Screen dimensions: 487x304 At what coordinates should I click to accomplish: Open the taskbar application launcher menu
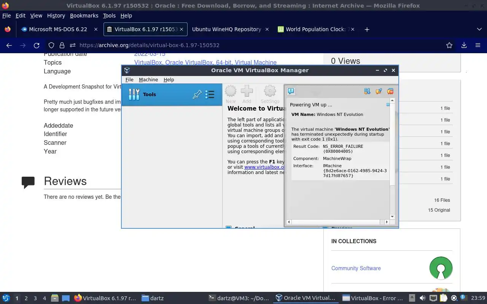click(x=6, y=298)
